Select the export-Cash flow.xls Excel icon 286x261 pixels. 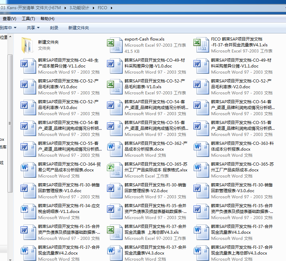point(114,45)
